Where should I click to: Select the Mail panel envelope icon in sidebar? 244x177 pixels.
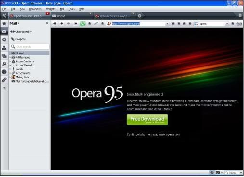pyautogui.click(x=4, y=31)
